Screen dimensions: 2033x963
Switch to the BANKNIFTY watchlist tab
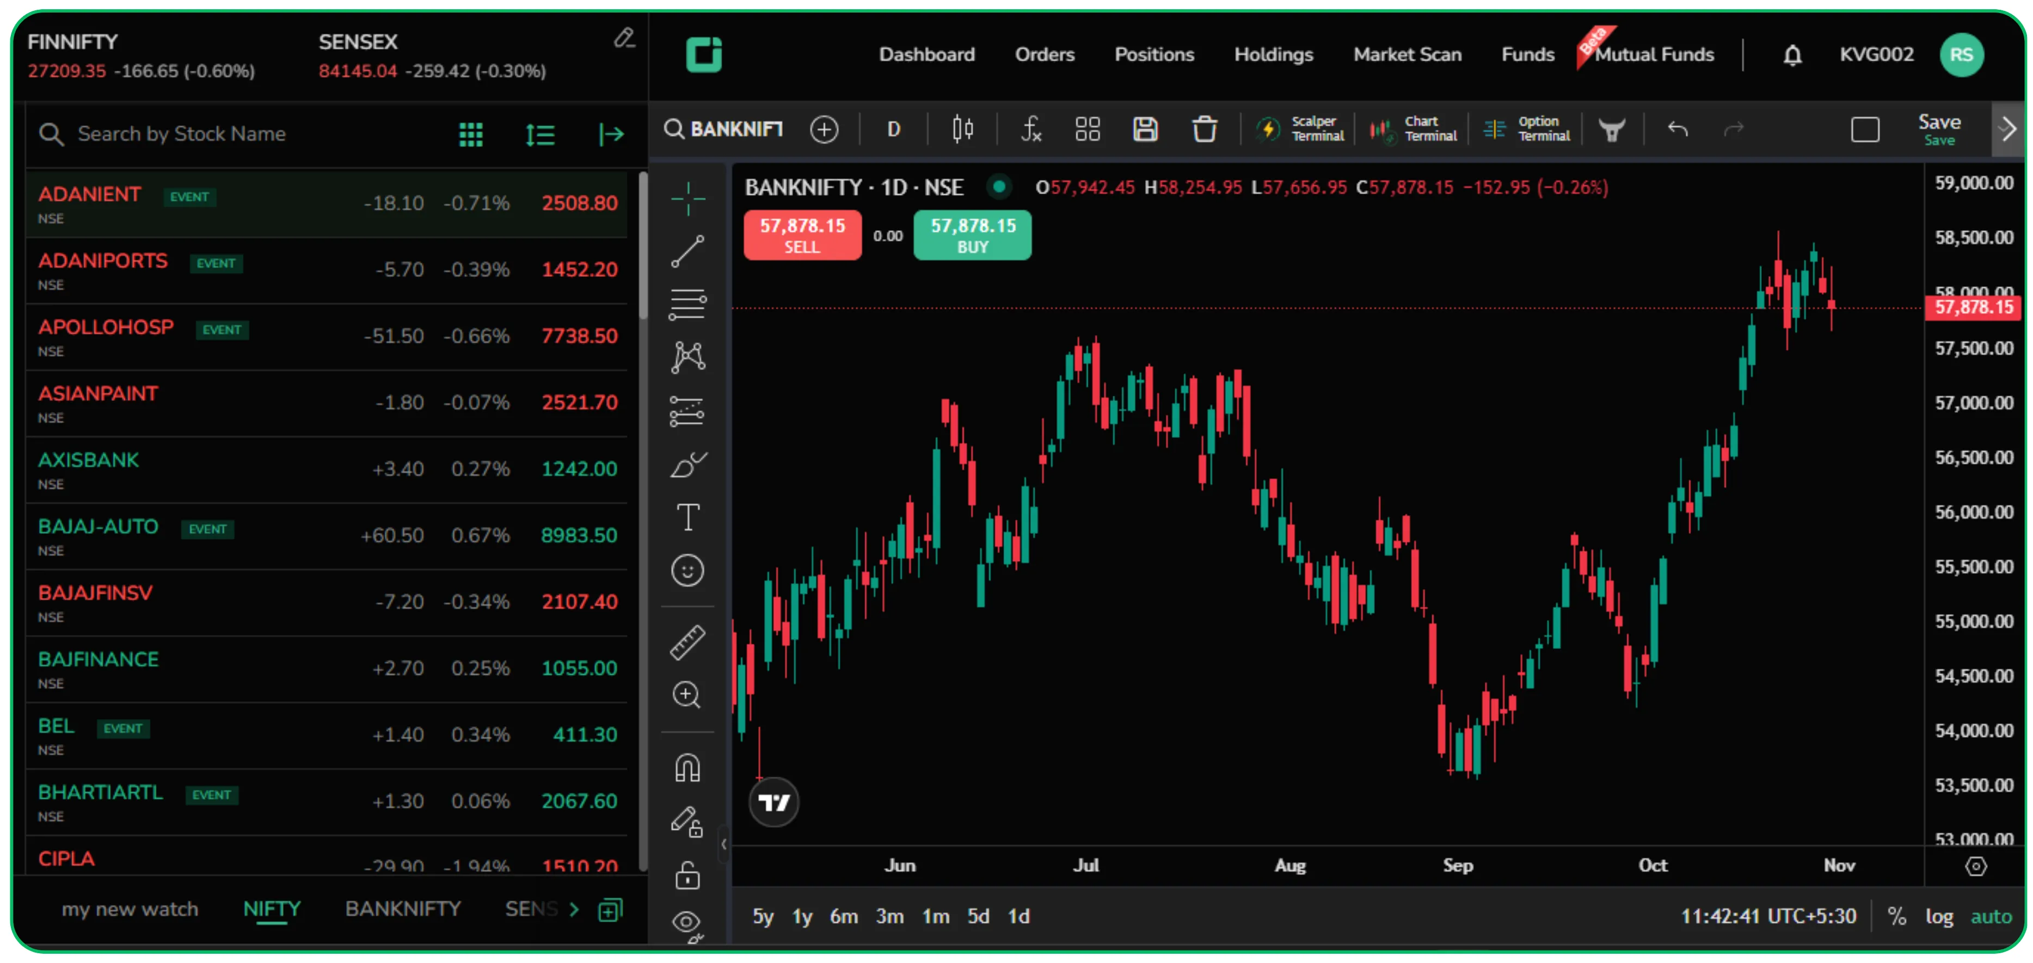402,909
